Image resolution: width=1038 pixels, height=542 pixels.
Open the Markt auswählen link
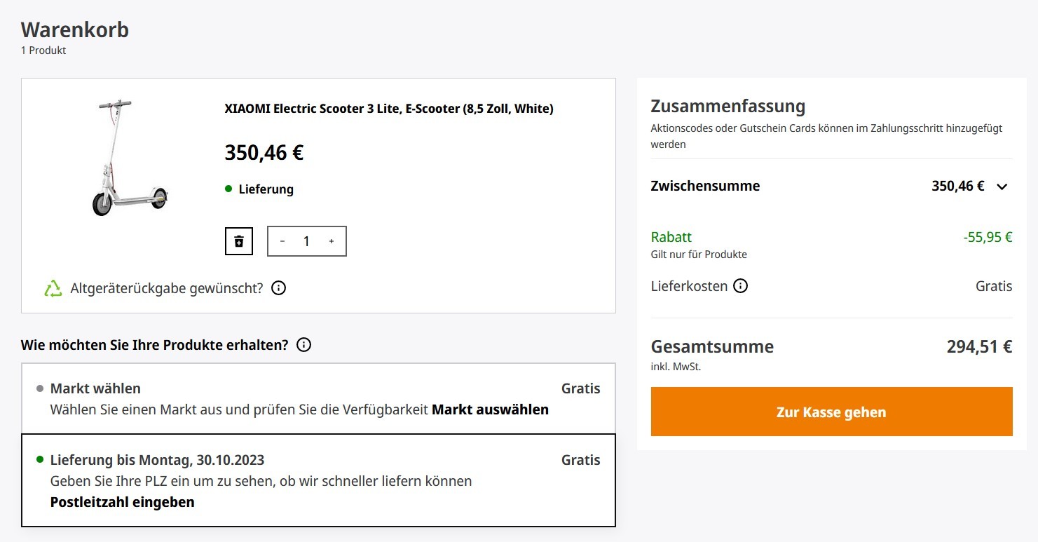pyautogui.click(x=490, y=409)
